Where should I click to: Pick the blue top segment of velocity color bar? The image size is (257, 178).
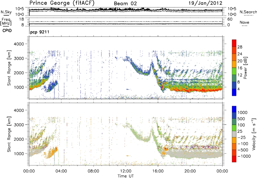234,109
